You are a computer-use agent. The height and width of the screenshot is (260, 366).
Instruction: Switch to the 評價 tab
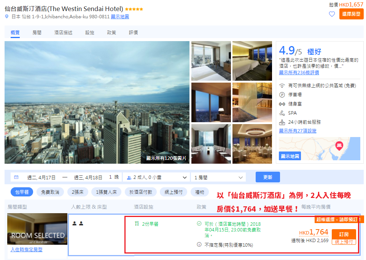133,33
